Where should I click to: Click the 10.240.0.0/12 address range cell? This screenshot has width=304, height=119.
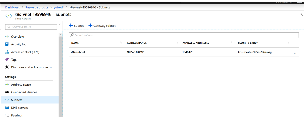(135, 52)
